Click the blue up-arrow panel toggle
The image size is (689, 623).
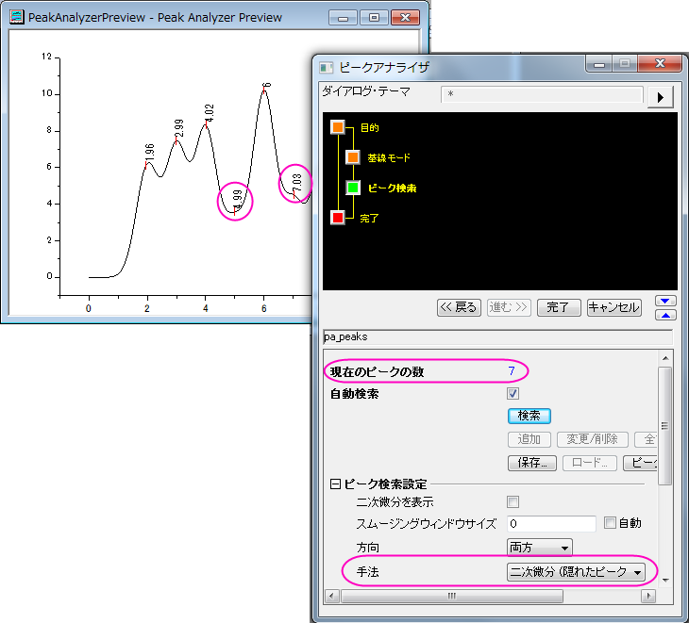(665, 315)
